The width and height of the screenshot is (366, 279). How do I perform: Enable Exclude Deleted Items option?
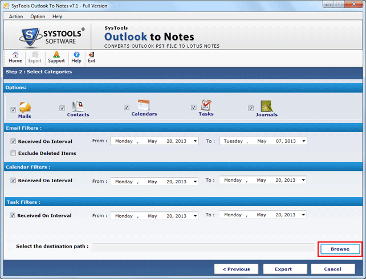13,153
